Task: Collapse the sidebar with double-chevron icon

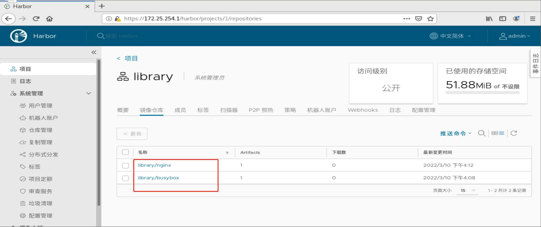Action: (94, 52)
